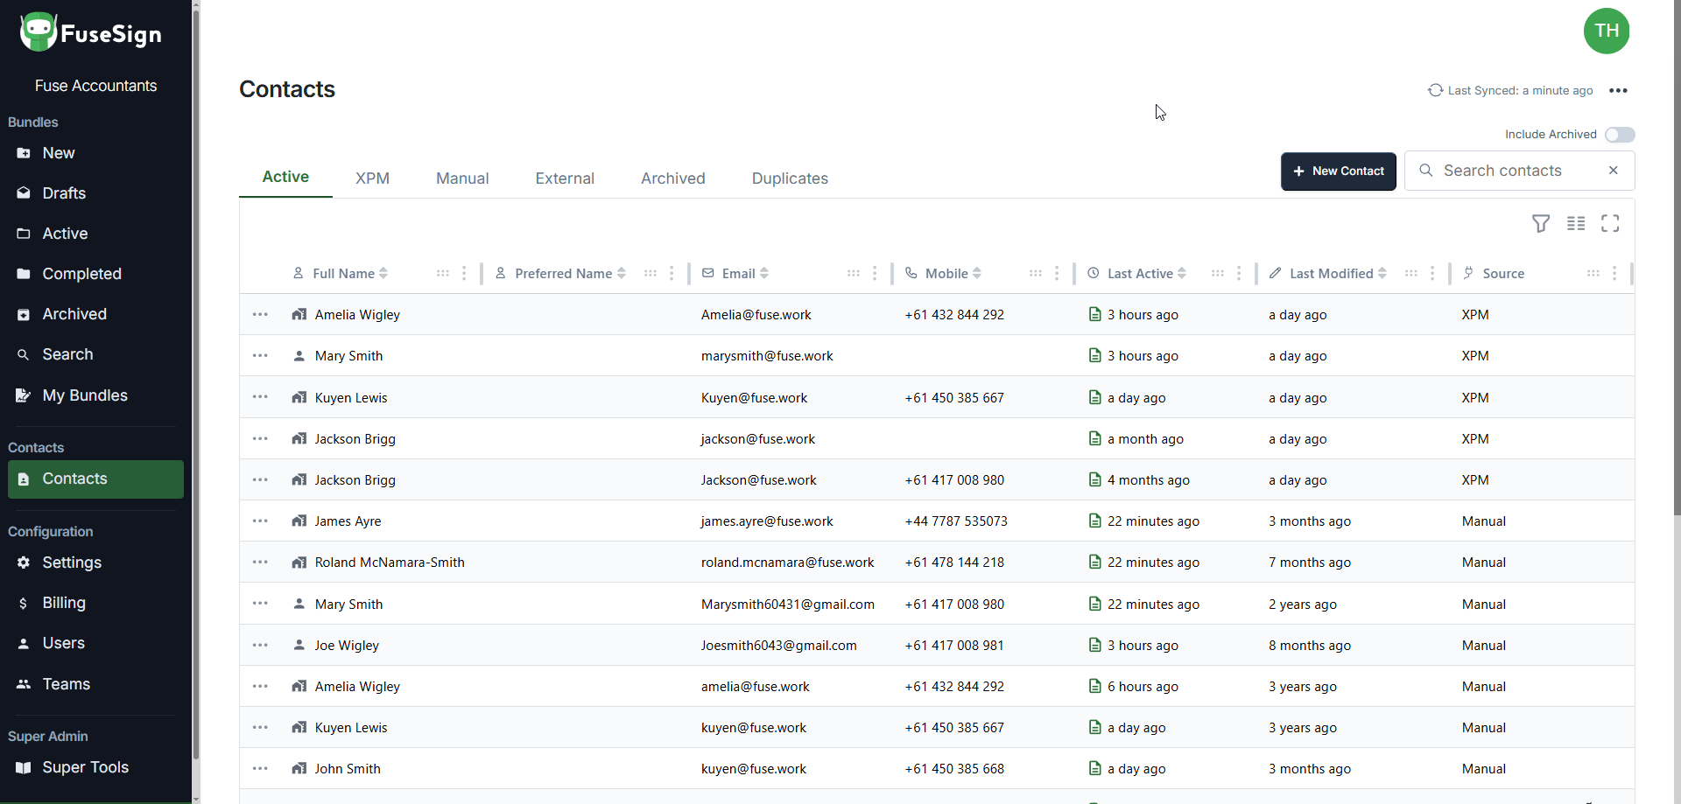Sort by the Last Modified column

tap(1382, 274)
